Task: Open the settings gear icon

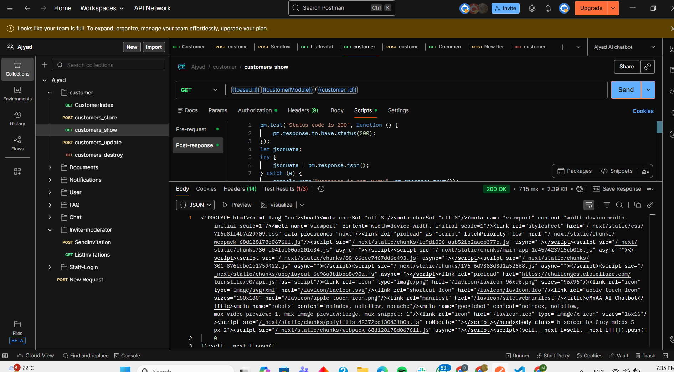Action: coord(532,8)
